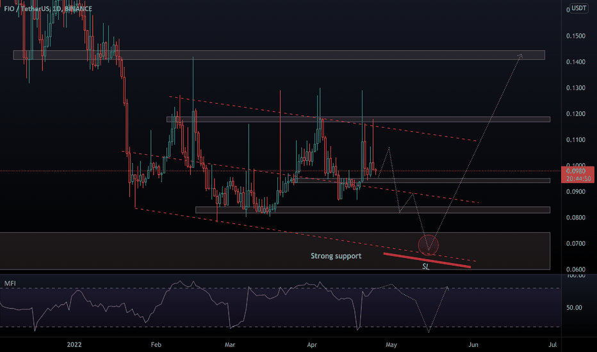Click the 0.0800 price axis label
The width and height of the screenshot is (597, 352).
[x=576, y=218]
